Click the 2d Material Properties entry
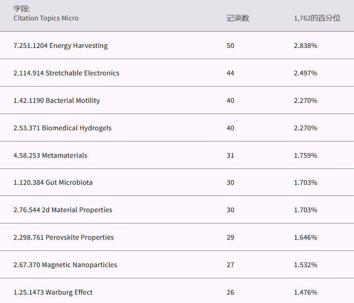 click(x=63, y=210)
